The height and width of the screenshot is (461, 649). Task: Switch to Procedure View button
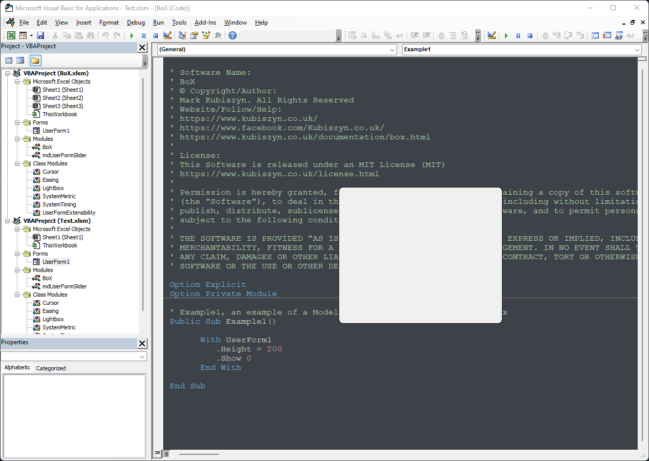pos(158,453)
